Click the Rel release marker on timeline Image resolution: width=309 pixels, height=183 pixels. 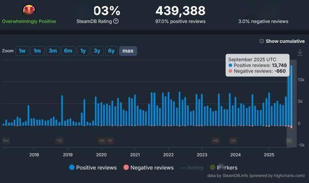(x=6, y=141)
